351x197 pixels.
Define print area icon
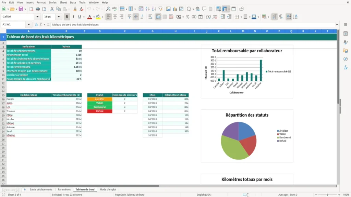[218, 9]
